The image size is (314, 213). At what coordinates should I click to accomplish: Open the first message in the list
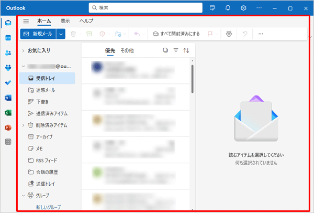pos(136,71)
